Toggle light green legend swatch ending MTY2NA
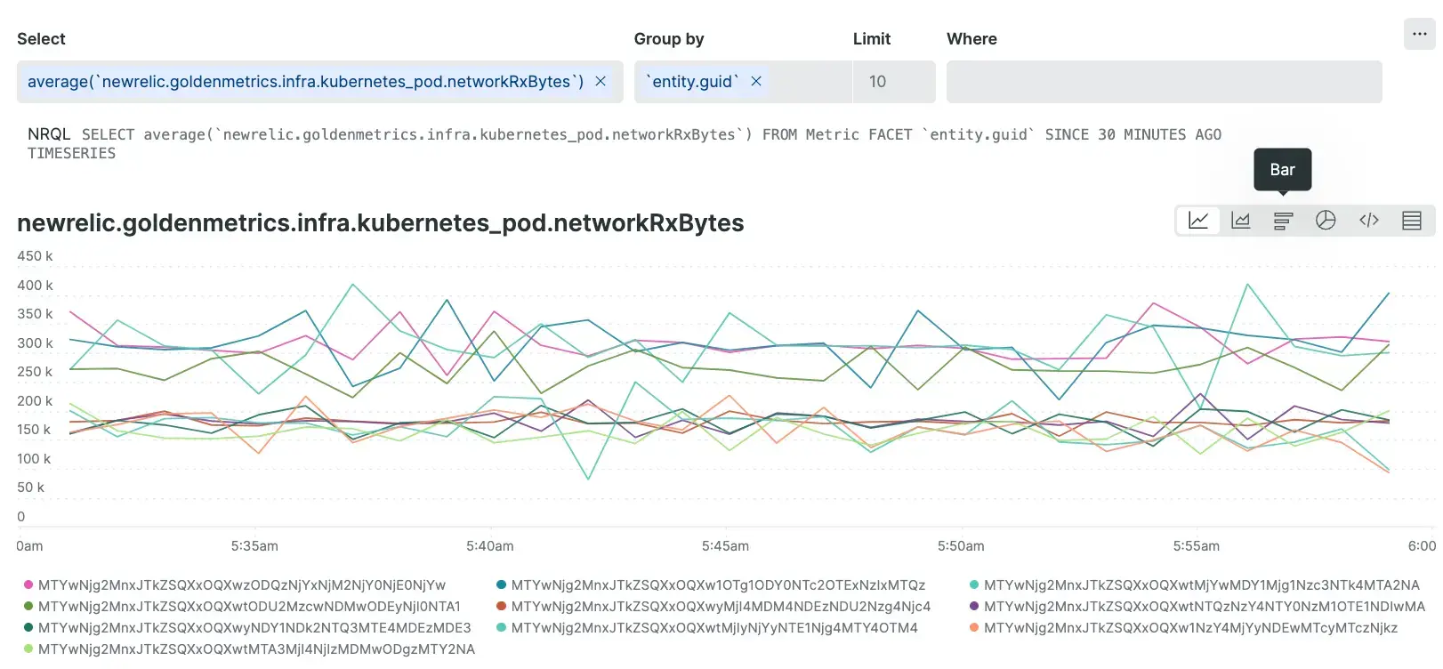The height and width of the screenshot is (669, 1443). point(28,649)
